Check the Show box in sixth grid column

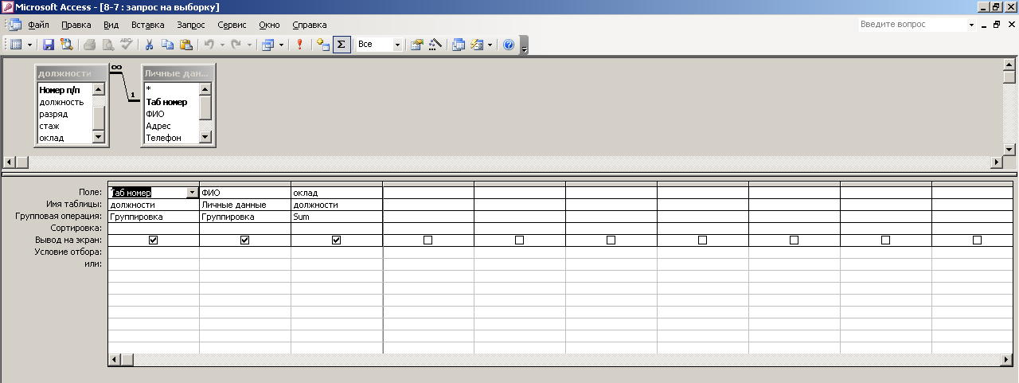tap(611, 240)
